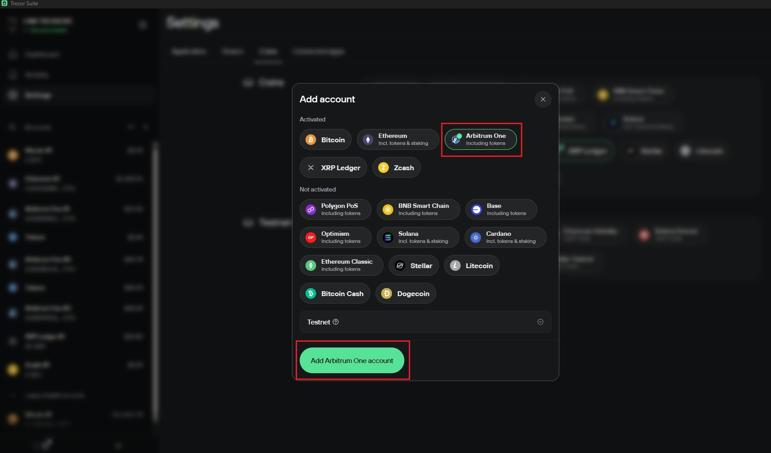Click the XRP Ledger X icon
This screenshot has width=771, height=453.
coord(311,168)
